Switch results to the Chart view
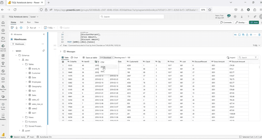 coord(74,57)
